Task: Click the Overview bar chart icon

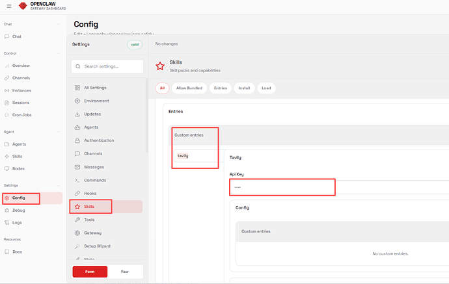Action: [7, 66]
